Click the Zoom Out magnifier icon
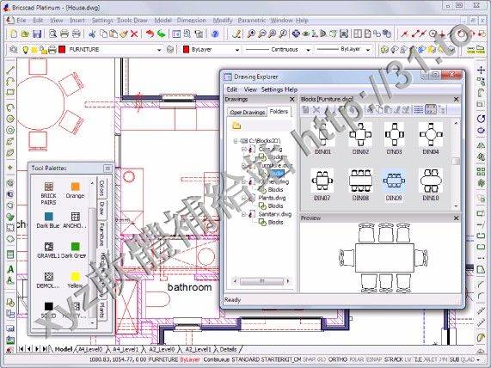The height and width of the screenshot is (368, 491). click(261, 34)
